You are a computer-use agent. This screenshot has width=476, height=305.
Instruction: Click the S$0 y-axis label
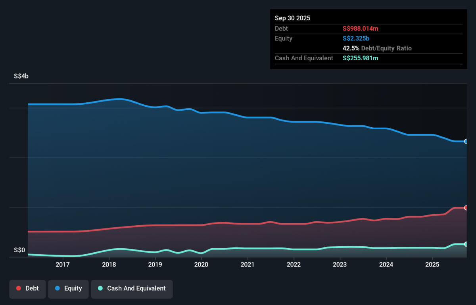pos(19,250)
